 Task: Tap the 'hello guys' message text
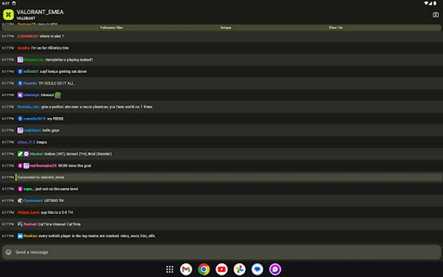(x=51, y=130)
